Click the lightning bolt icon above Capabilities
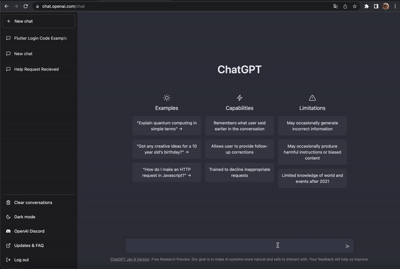The image size is (400, 269). click(239, 97)
